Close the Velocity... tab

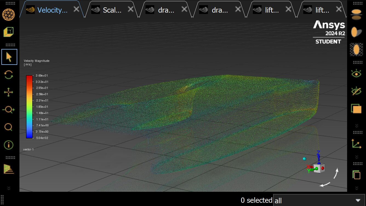76,9
